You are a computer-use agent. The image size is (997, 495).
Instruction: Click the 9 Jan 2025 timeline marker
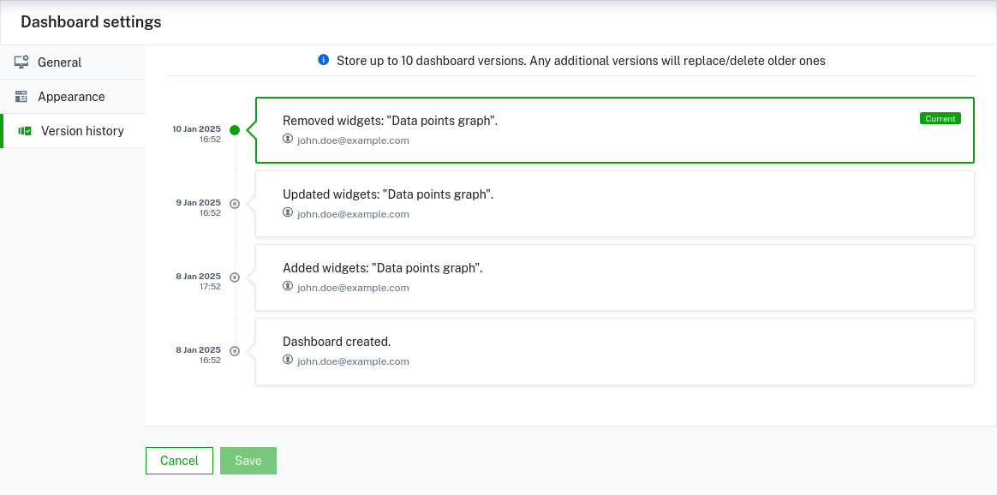click(x=235, y=204)
